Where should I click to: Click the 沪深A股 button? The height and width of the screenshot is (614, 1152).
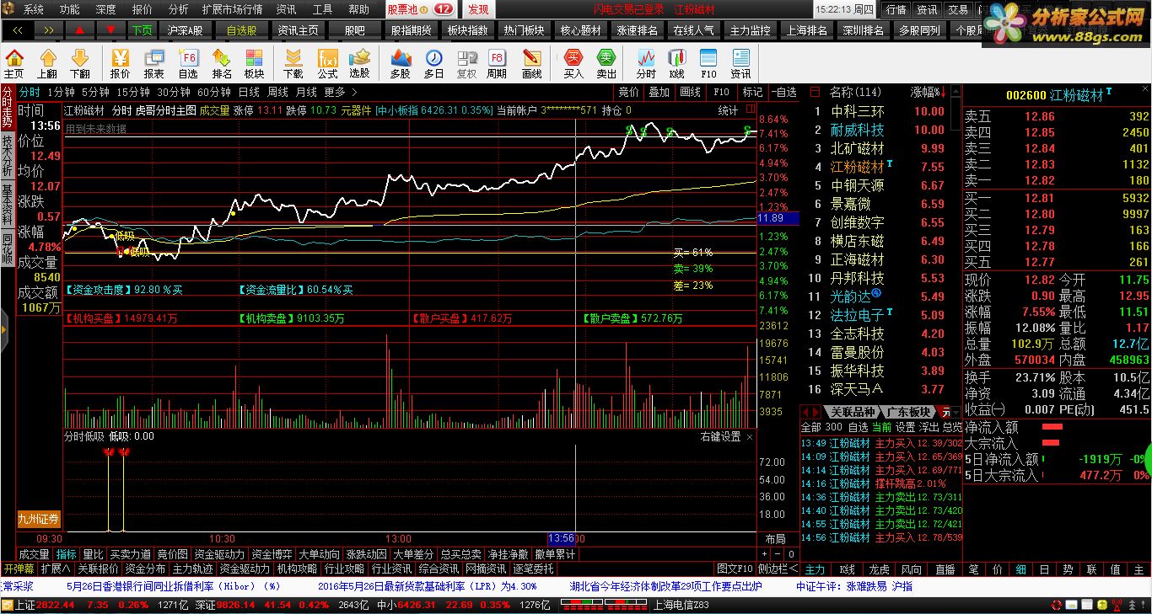tap(185, 29)
